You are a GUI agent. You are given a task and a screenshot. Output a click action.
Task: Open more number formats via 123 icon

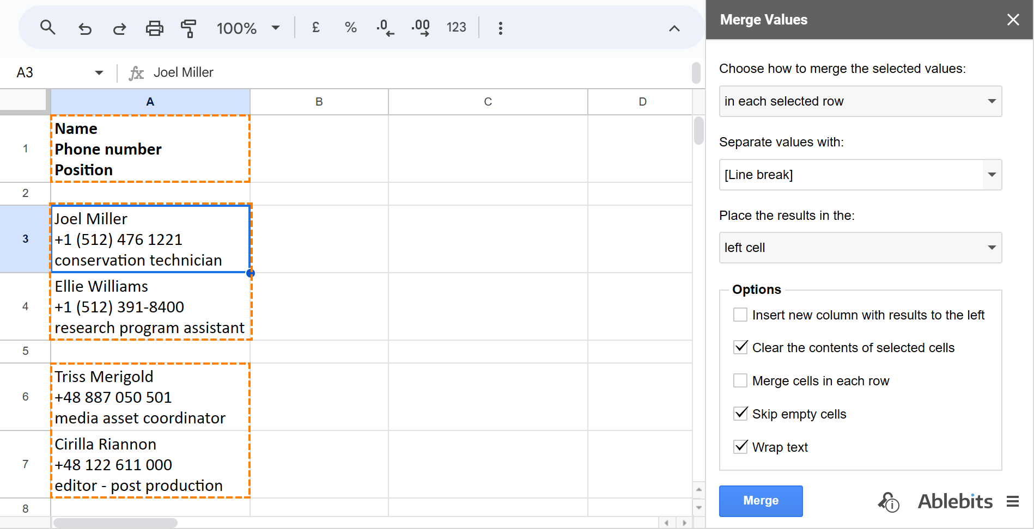click(456, 27)
